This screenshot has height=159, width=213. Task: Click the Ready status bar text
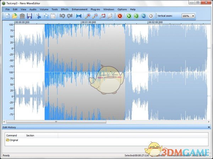pos(6,155)
